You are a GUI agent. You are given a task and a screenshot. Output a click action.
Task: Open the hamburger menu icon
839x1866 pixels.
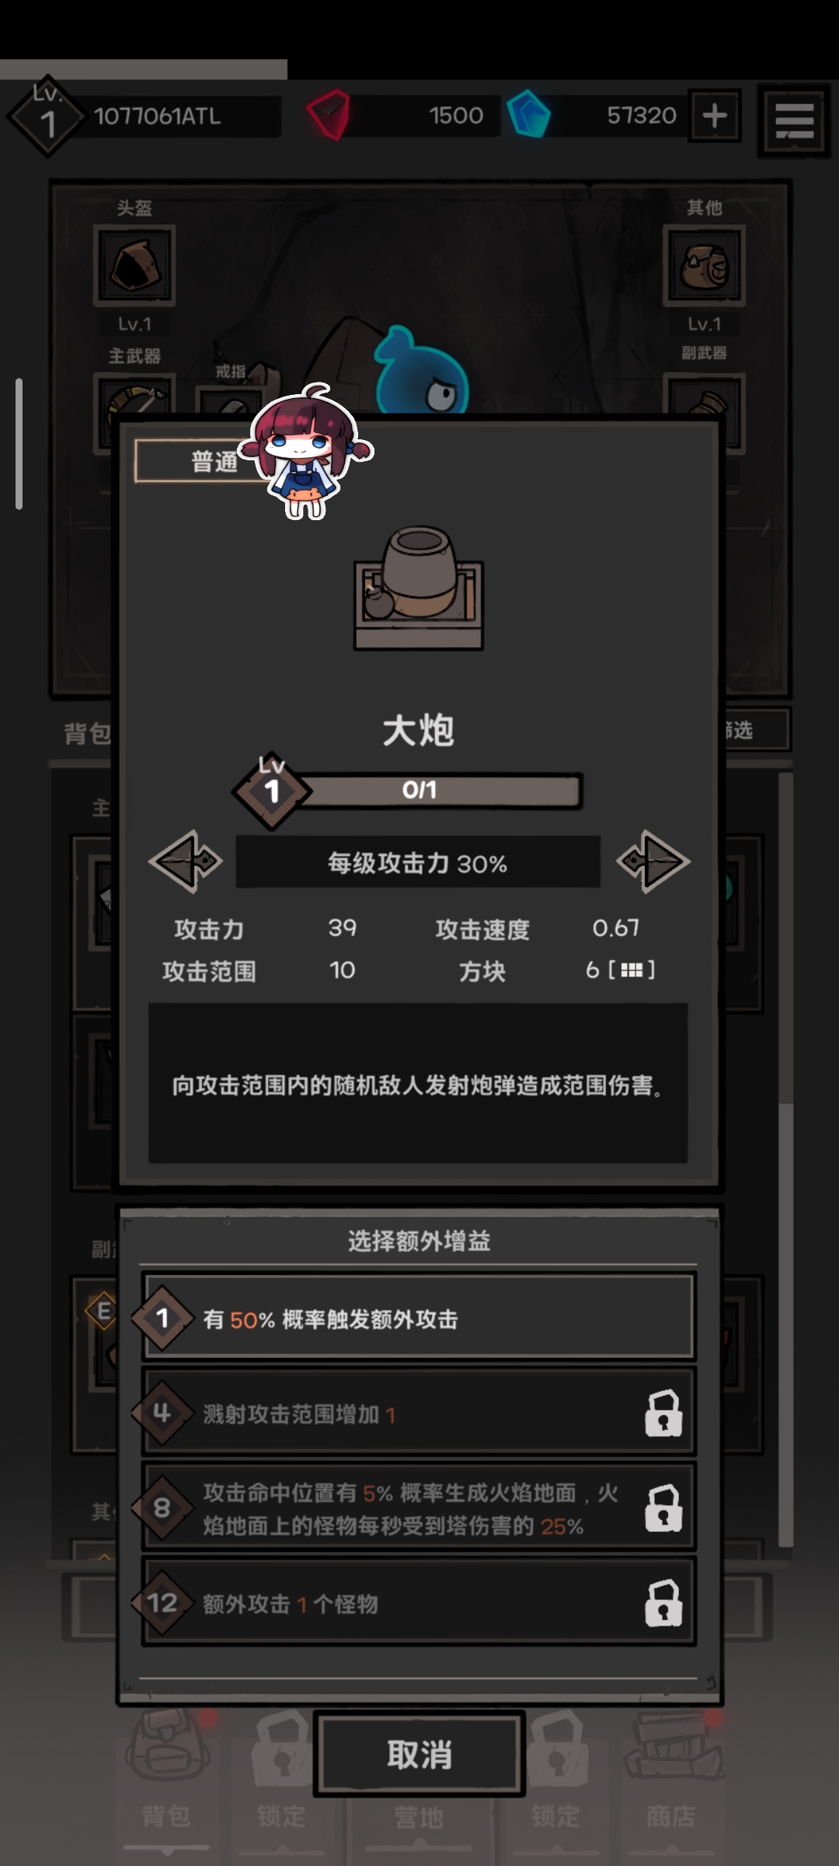794,121
